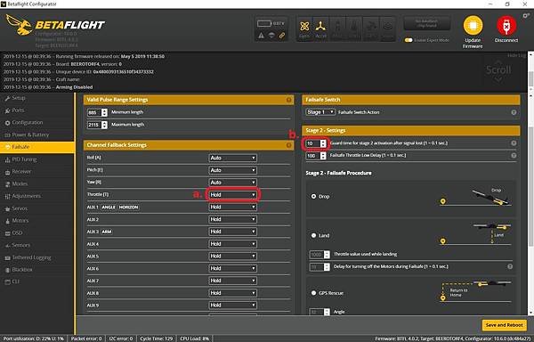534x342 pixels.
Task: Click the arming disabled warning triangle icon
Action: click(x=261, y=35)
